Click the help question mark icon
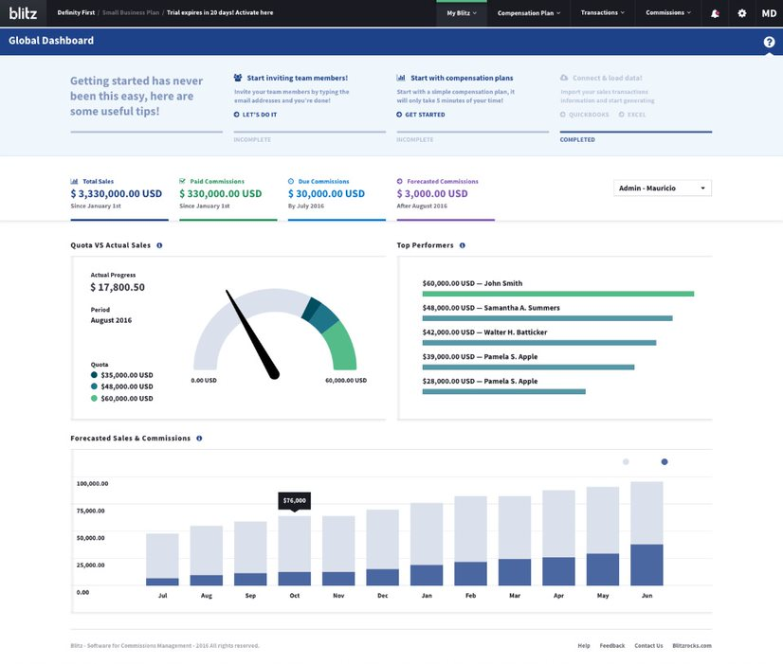Screen dimensions: 783x664 coord(769,42)
